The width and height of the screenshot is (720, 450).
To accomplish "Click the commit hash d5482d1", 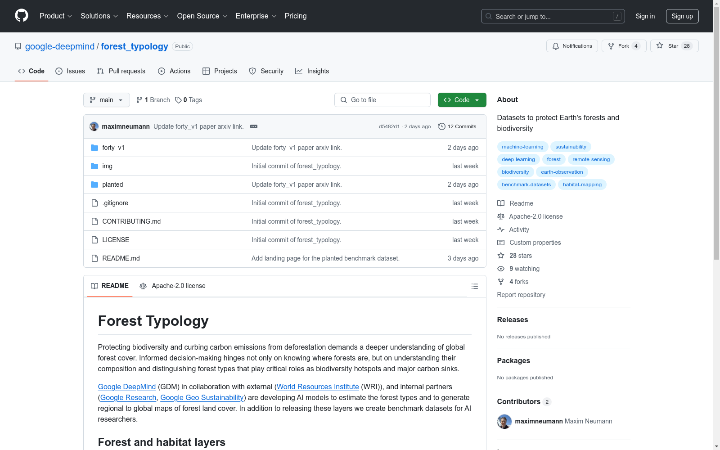I will (389, 126).
